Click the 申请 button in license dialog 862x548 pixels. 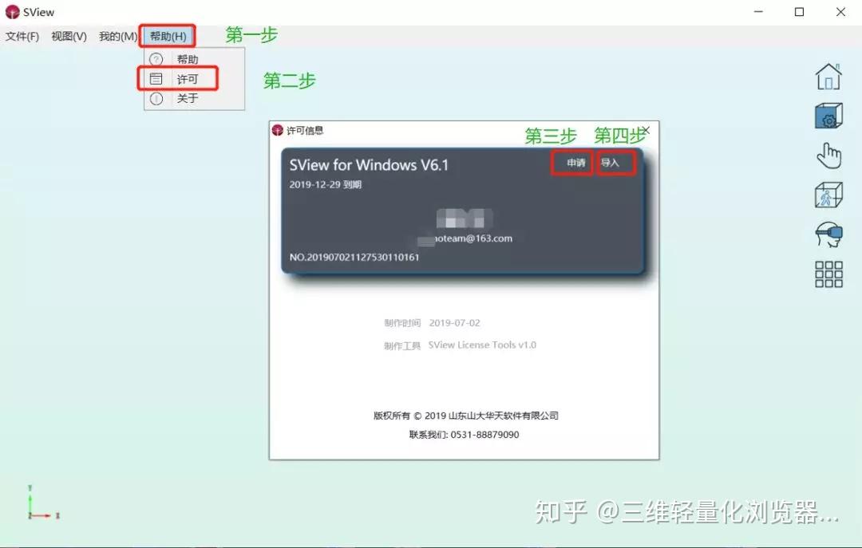571,161
